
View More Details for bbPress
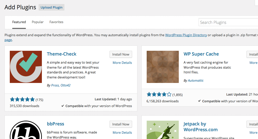(122, 132)
